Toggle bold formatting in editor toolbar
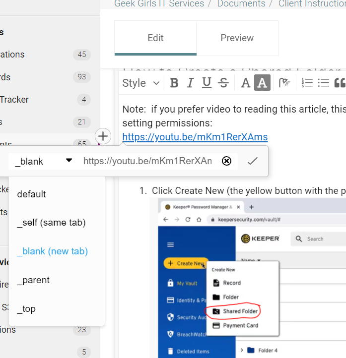 (174, 83)
